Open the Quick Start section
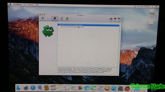Screen dimensions: 165x92 click(x=43, y=19)
